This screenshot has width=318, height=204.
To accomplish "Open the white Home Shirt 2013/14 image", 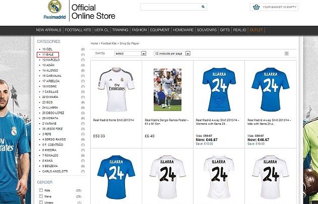I will coord(116,89).
